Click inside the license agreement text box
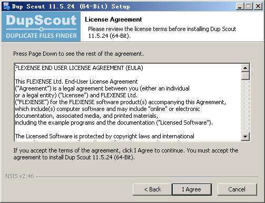265x203 pixels. tap(128, 102)
